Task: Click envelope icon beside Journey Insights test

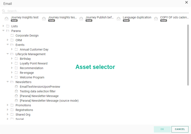Action: point(7,19)
